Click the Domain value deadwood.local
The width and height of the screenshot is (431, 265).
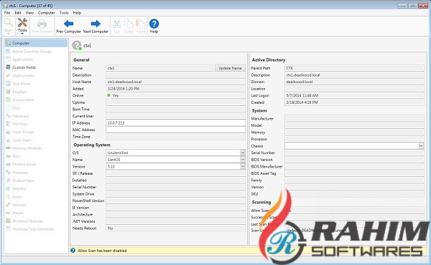pyautogui.click(x=300, y=82)
